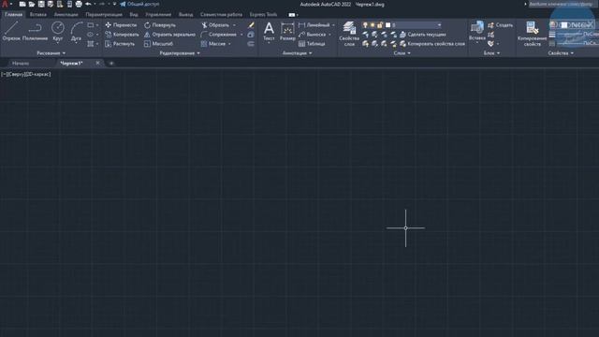Click the Вставка (Insert block) button

pyautogui.click(x=477, y=31)
